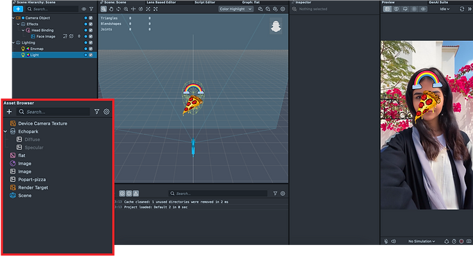Uncheck the Lighting enable checkbox
The image size is (473, 261).
click(x=90, y=42)
